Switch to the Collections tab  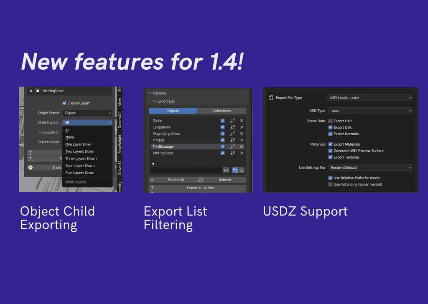coord(221,111)
